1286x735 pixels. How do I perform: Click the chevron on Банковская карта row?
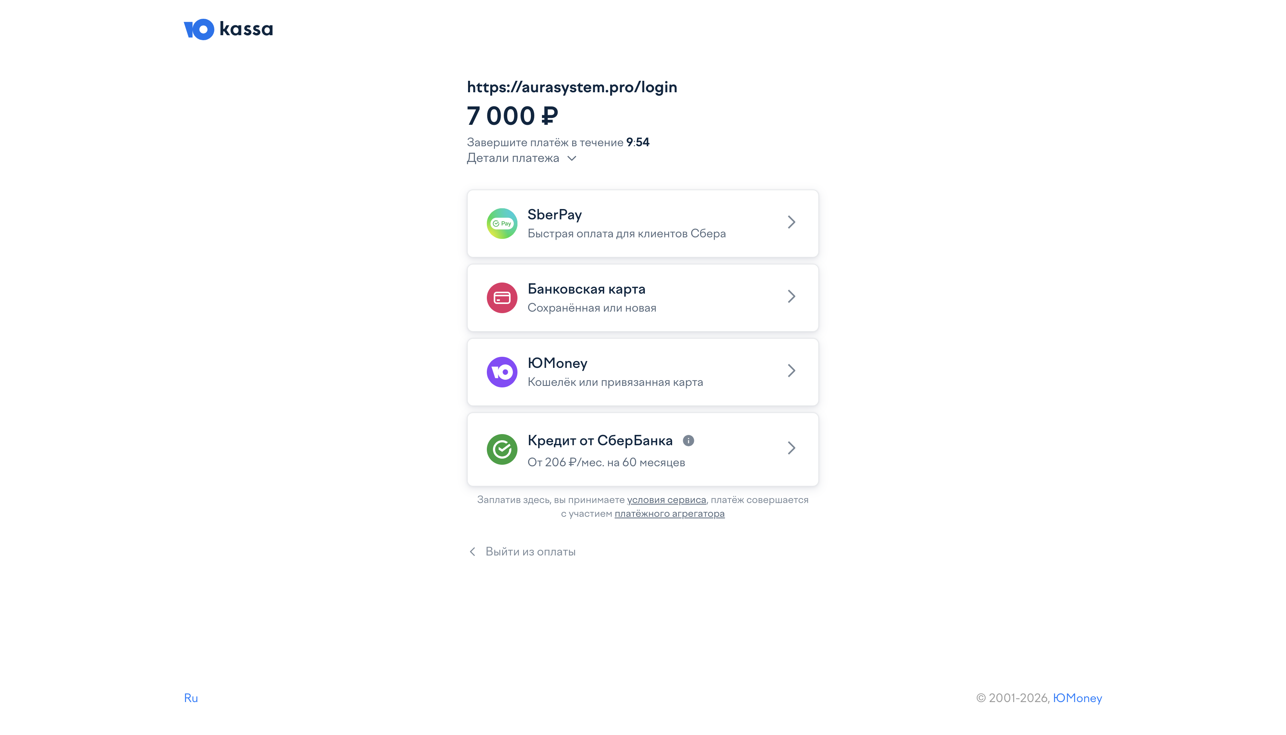(x=792, y=296)
